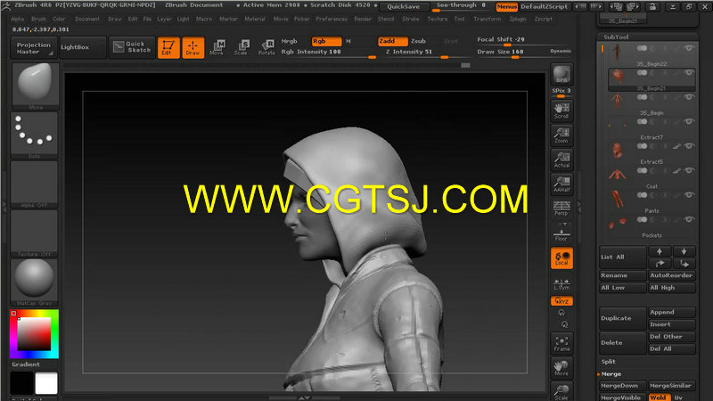Toggle L.Sym local symmetry

(x=561, y=284)
